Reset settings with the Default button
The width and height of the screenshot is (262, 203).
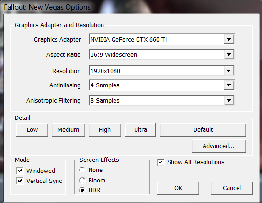(203, 130)
